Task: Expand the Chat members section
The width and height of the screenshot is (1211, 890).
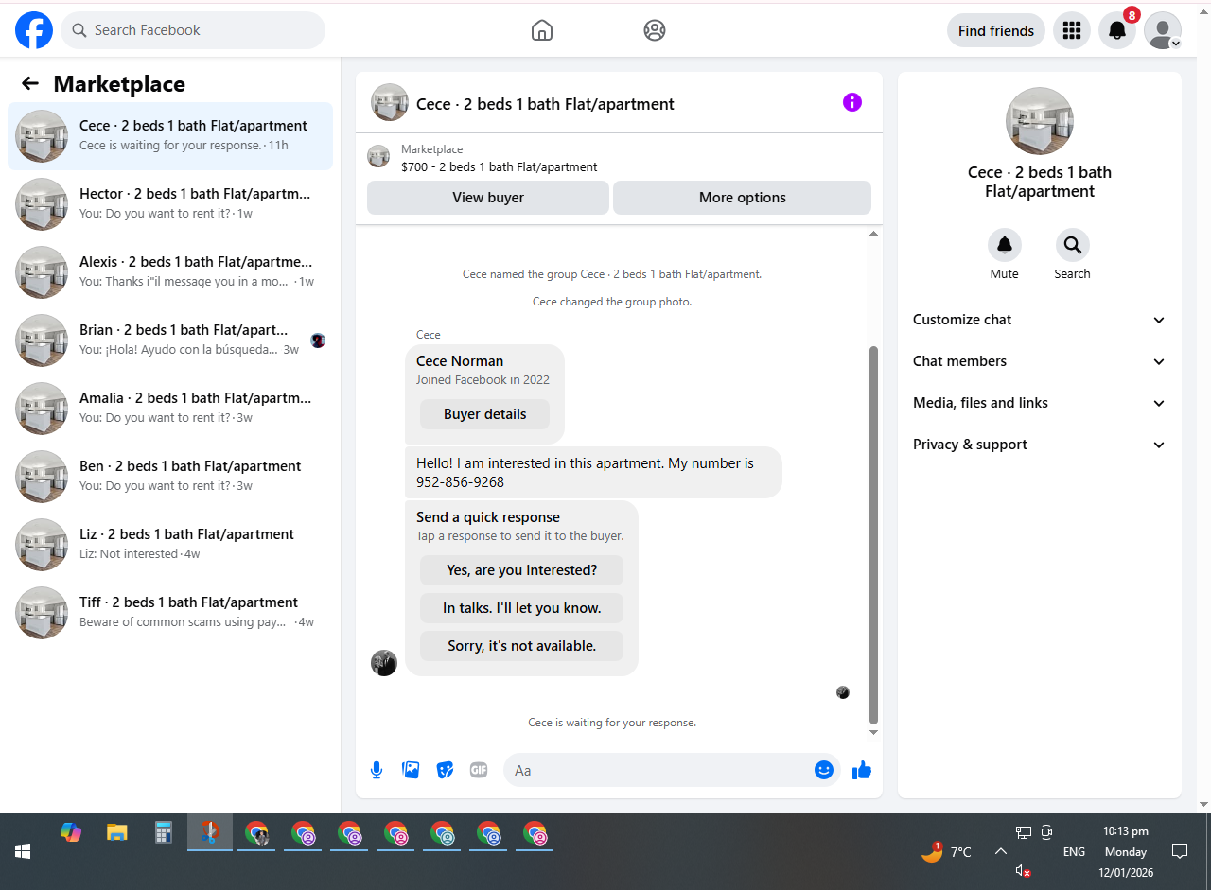Action: tap(1039, 361)
